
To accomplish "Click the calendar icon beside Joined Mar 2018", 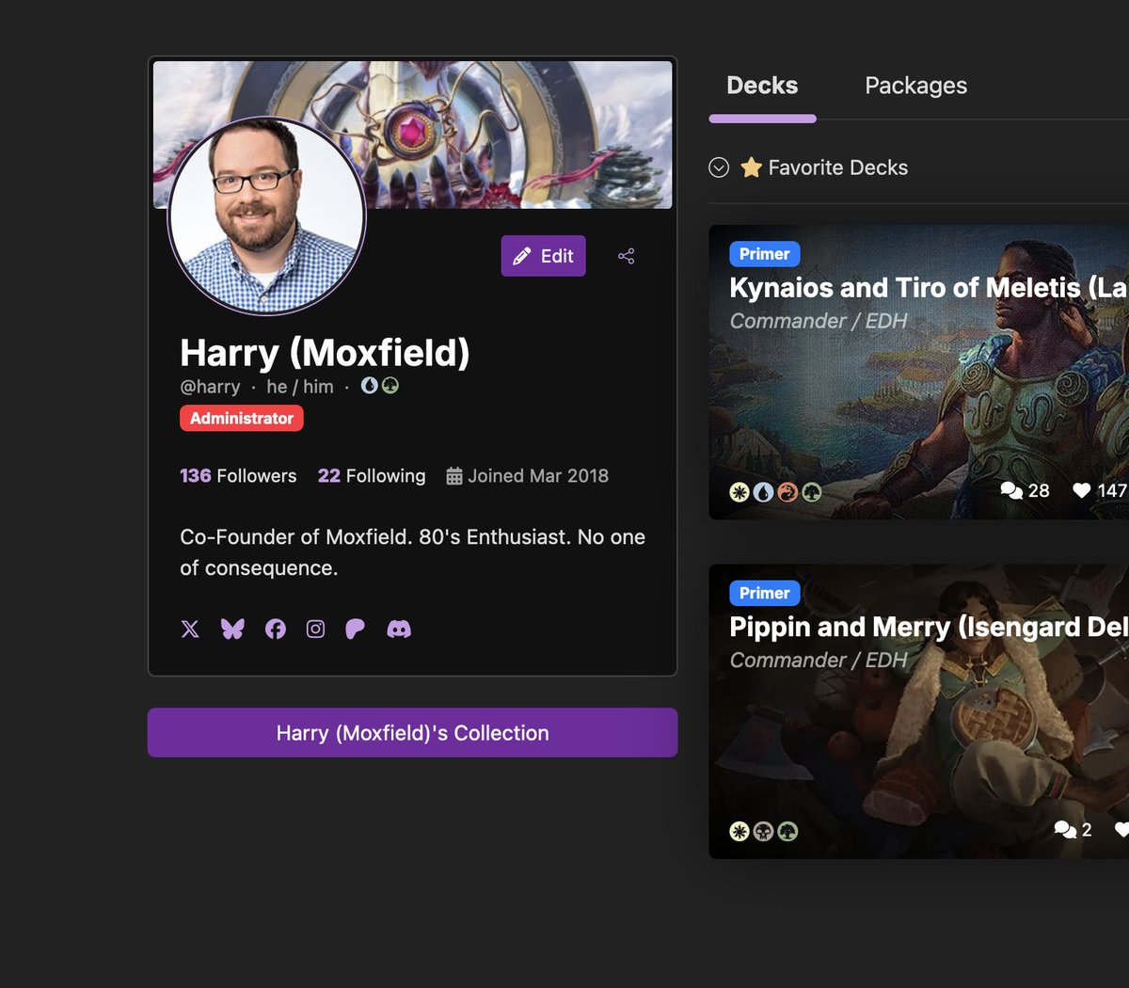I will coord(454,476).
